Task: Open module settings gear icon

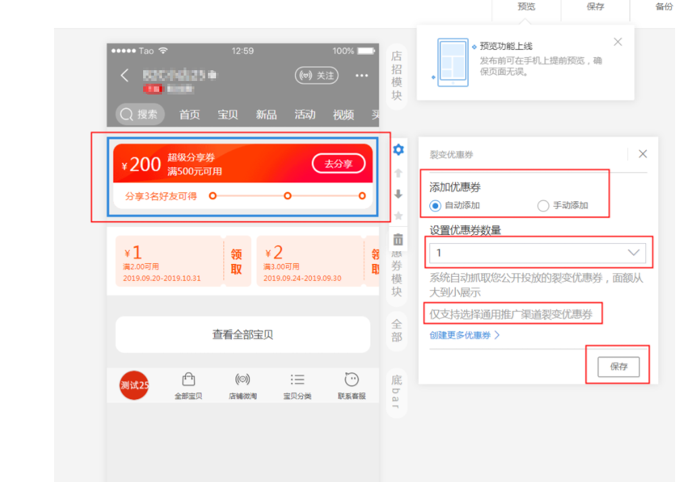Action: pos(398,150)
